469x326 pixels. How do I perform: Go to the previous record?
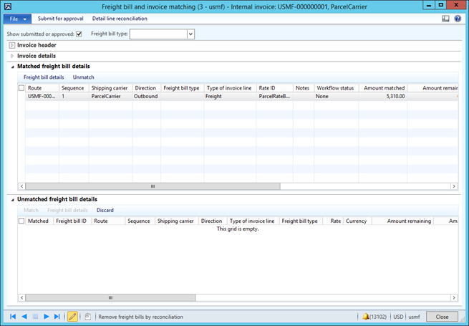(x=24, y=316)
